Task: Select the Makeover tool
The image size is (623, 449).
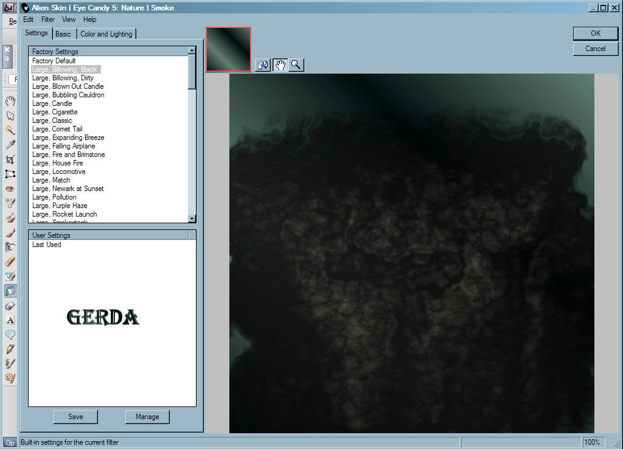Action: pyautogui.click(x=10, y=203)
